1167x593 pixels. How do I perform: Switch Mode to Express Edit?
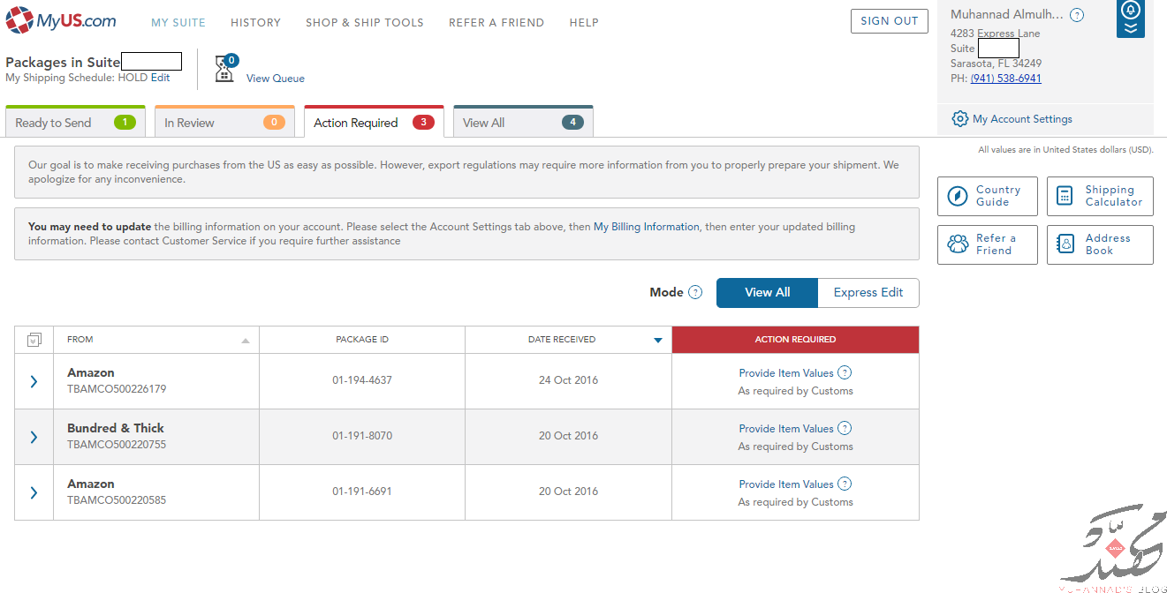point(868,293)
